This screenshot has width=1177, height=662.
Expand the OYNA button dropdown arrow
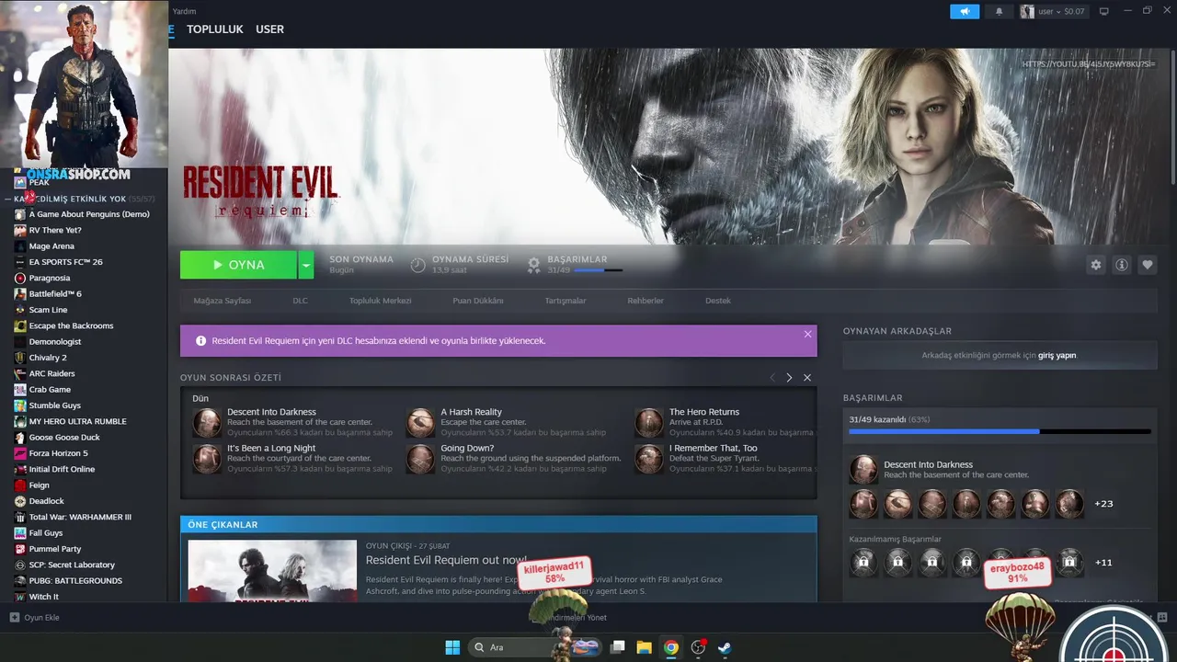pyautogui.click(x=306, y=265)
